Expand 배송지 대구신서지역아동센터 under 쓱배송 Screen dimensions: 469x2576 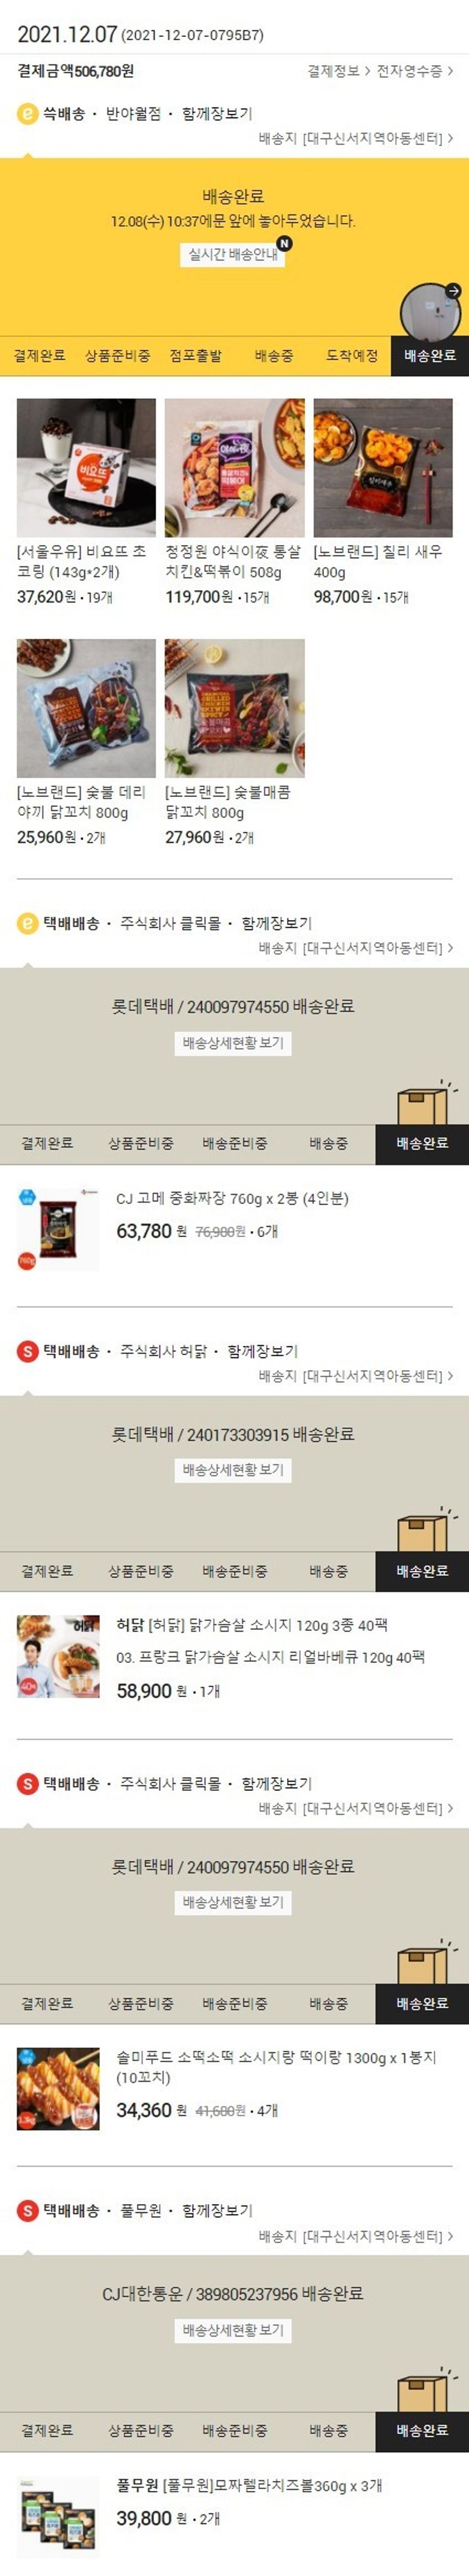355,138
